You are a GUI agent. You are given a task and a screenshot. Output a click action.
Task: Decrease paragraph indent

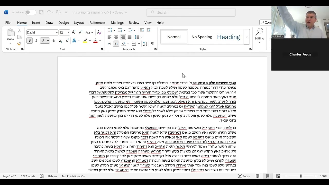[142, 30]
